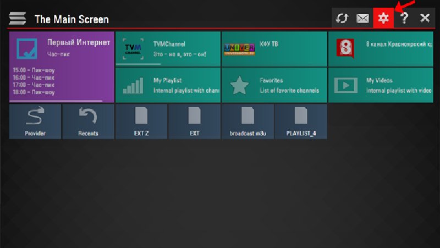This screenshot has width=440, height=248.
Task: Open settings via the gear icon
Action: coord(383,18)
